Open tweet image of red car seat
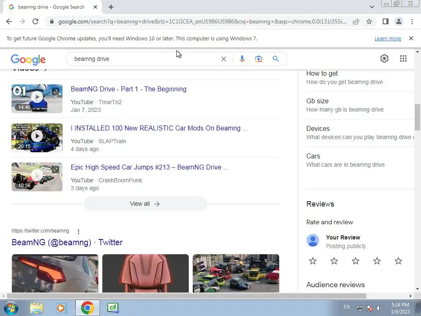This screenshot has width=421, height=316. (146, 273)
